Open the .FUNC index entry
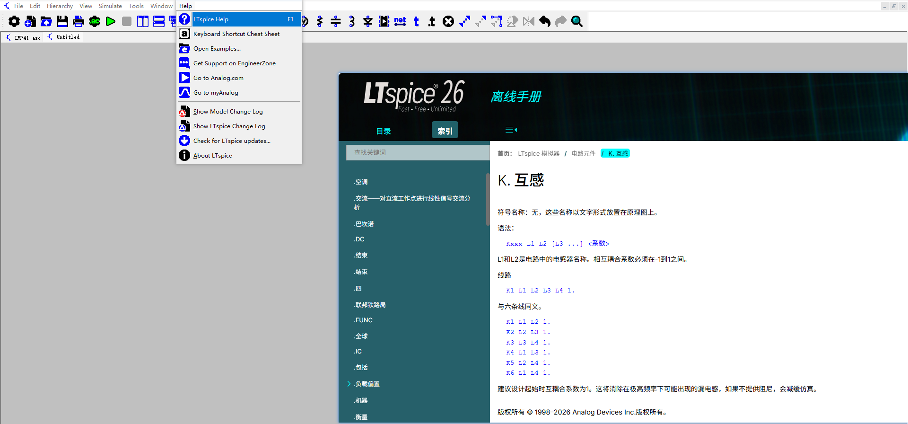This screenshot has height=424, width=908. pyautogui.click(x=363, y=320)
